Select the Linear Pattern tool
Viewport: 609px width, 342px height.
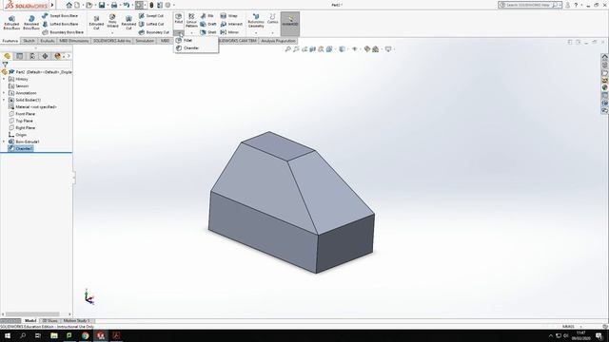tap(191, 21)
